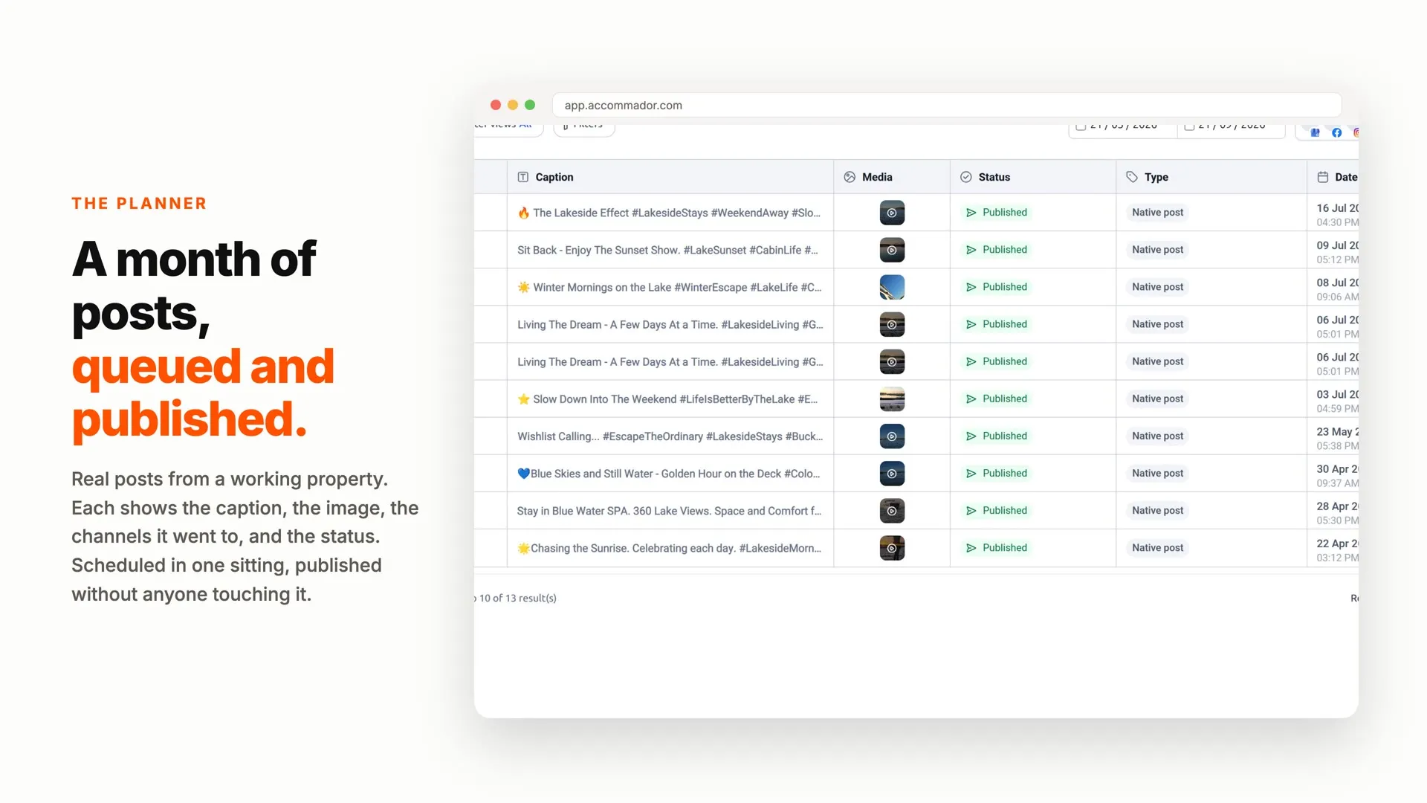This screenshot has height=803, width=1427.
Task: Open caption 'Winter Mornings on the Lake'
Action: coord(669,287)
